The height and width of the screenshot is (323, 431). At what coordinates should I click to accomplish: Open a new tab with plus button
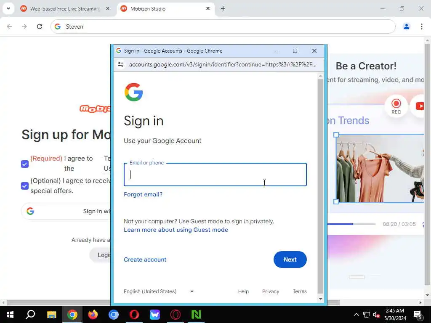tap(223, 8)
